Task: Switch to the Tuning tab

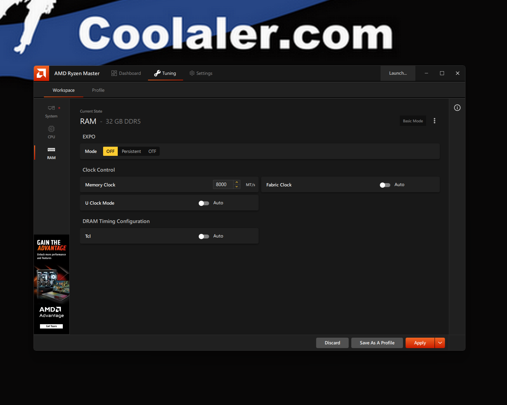Action: coord(165,73)
